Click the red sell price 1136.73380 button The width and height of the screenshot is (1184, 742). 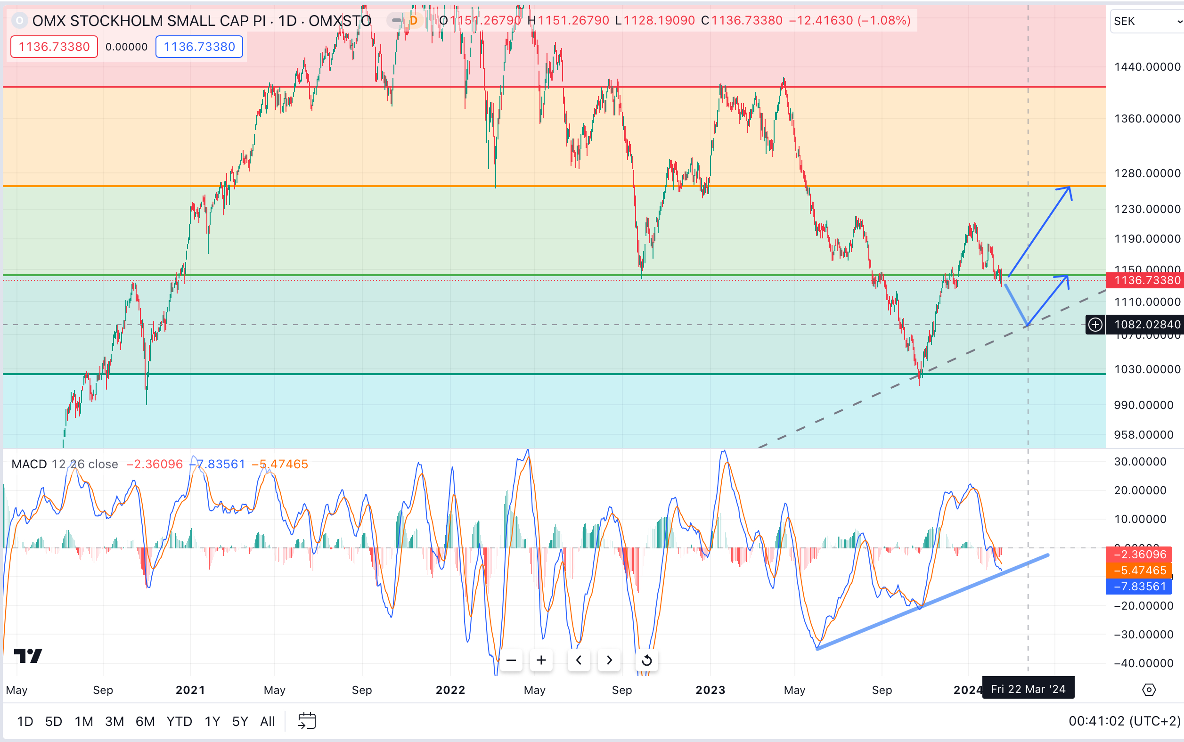click(x=54, y=47)
